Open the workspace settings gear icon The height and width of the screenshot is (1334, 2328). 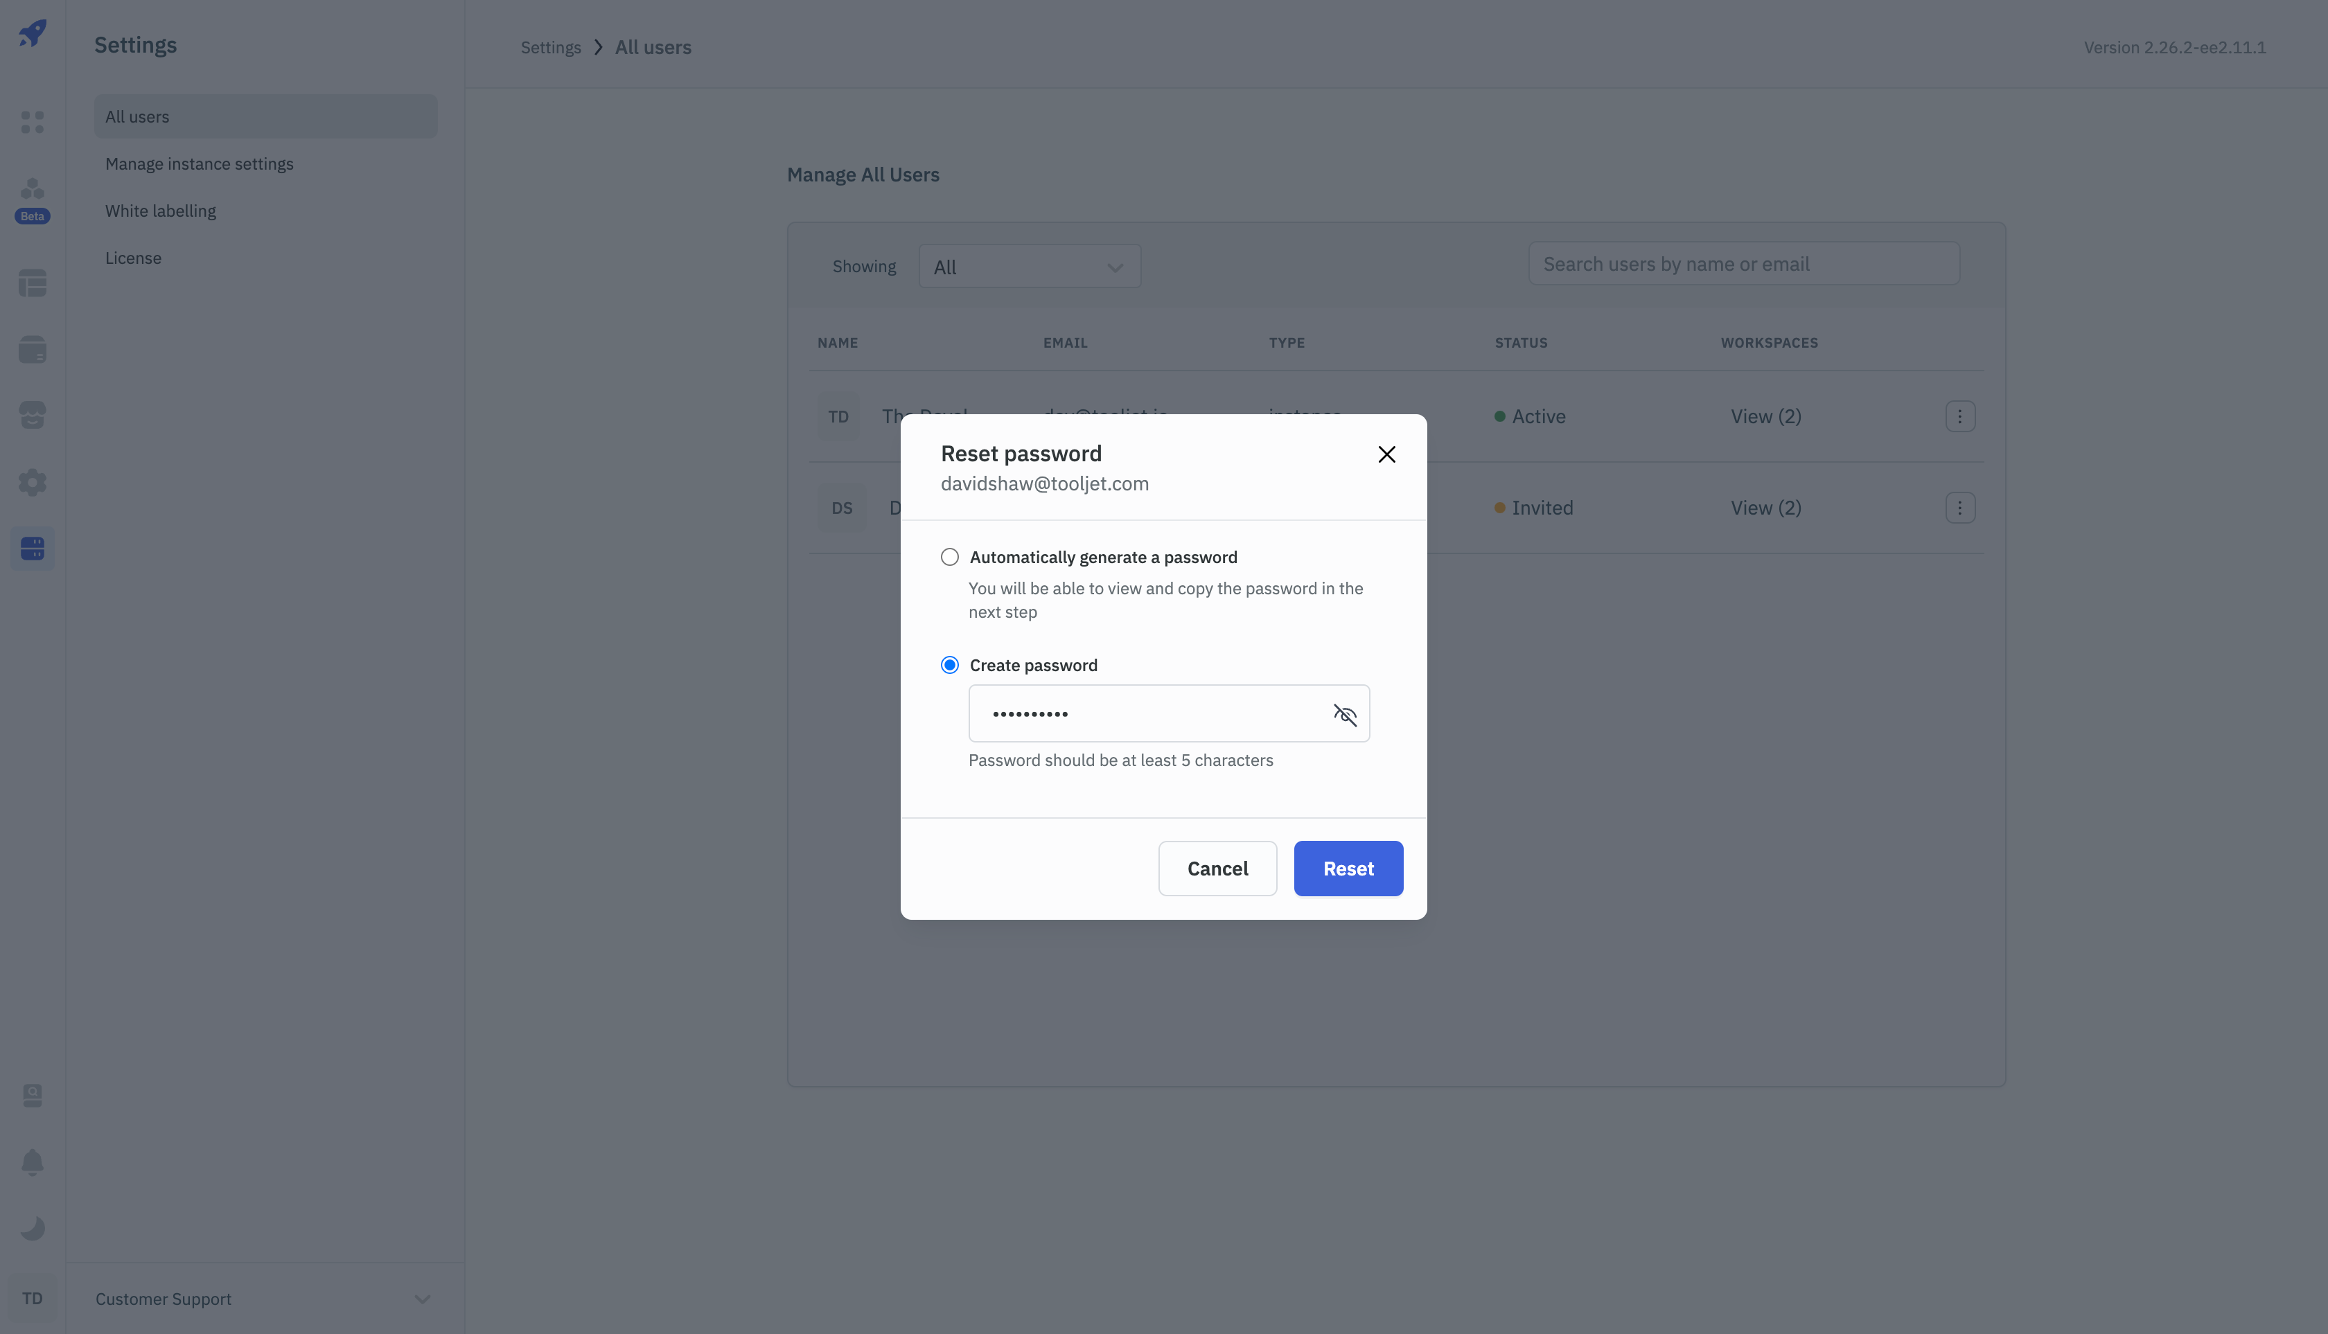(33, 482)
